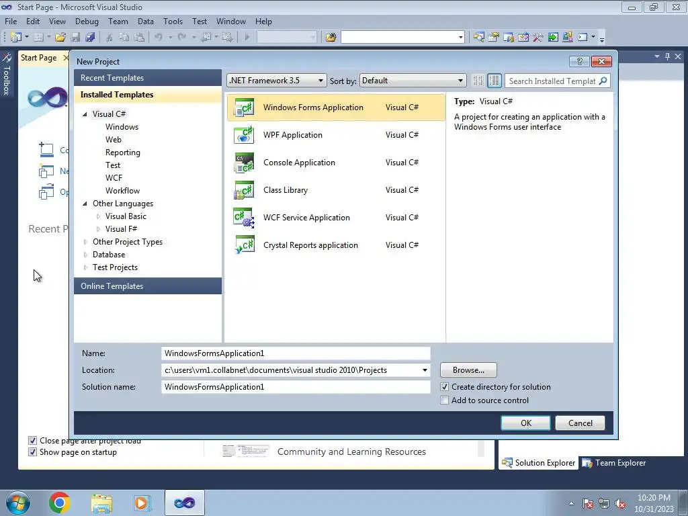Click OK to create the project
This screenshot has width=688, height=516.
(525, 423)
